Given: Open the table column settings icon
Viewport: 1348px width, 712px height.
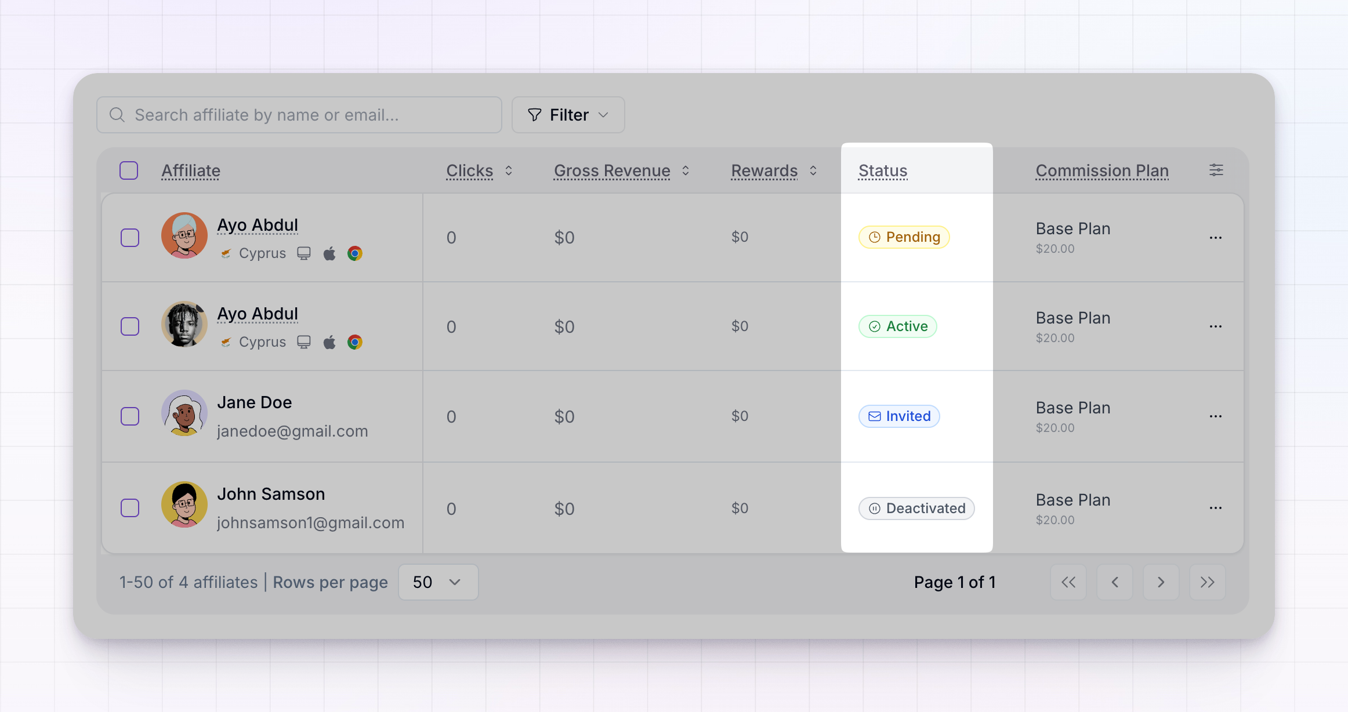Looking at the screenshot, I should point(1216,170).
